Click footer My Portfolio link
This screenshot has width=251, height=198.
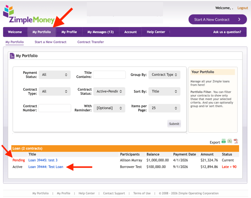40,193
